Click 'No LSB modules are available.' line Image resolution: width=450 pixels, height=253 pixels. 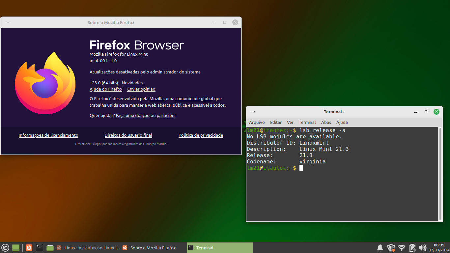pyautogui.click(x=295, y=137)
